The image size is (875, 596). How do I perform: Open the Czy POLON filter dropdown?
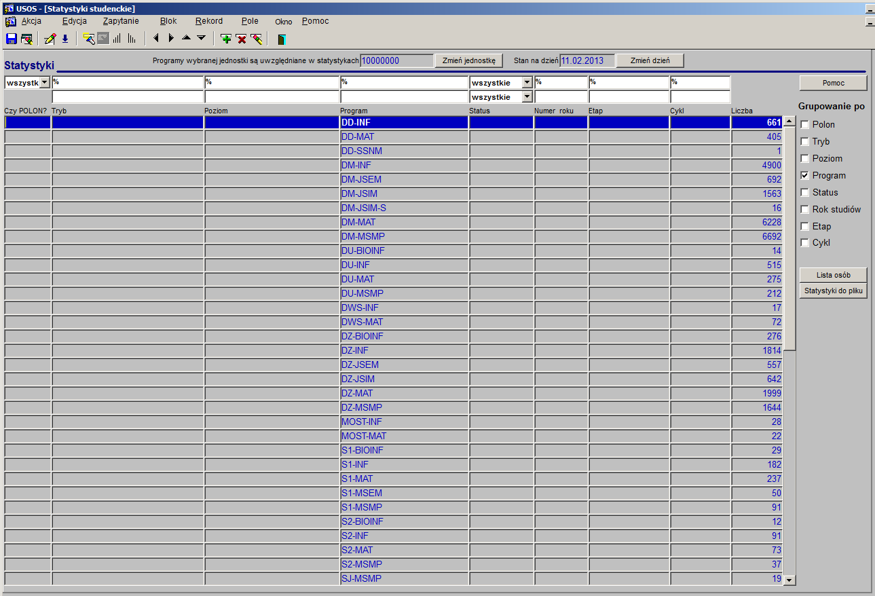[45, 83]
